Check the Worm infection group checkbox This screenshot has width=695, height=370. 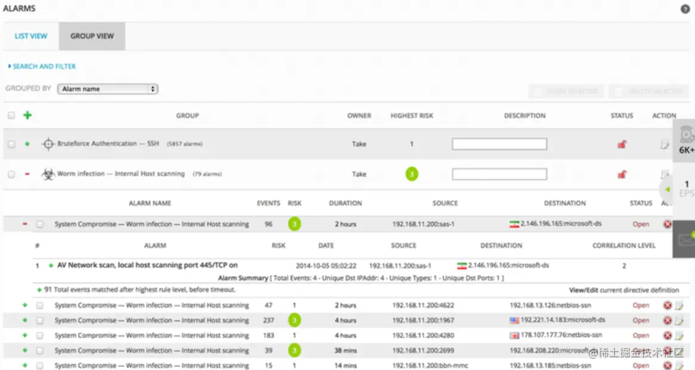click(11, 175)
